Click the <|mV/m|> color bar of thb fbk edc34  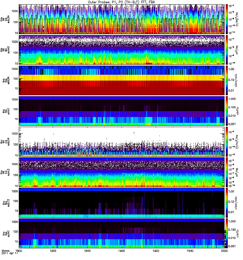pyautogui.click(x=227, y=80)
